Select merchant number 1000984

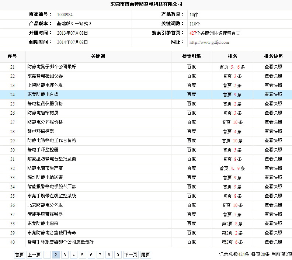click(x=65, y=14)
